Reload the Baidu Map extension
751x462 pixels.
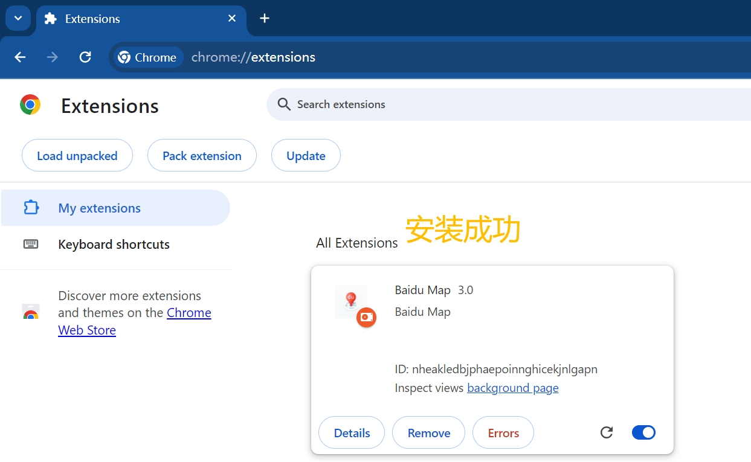607,432
